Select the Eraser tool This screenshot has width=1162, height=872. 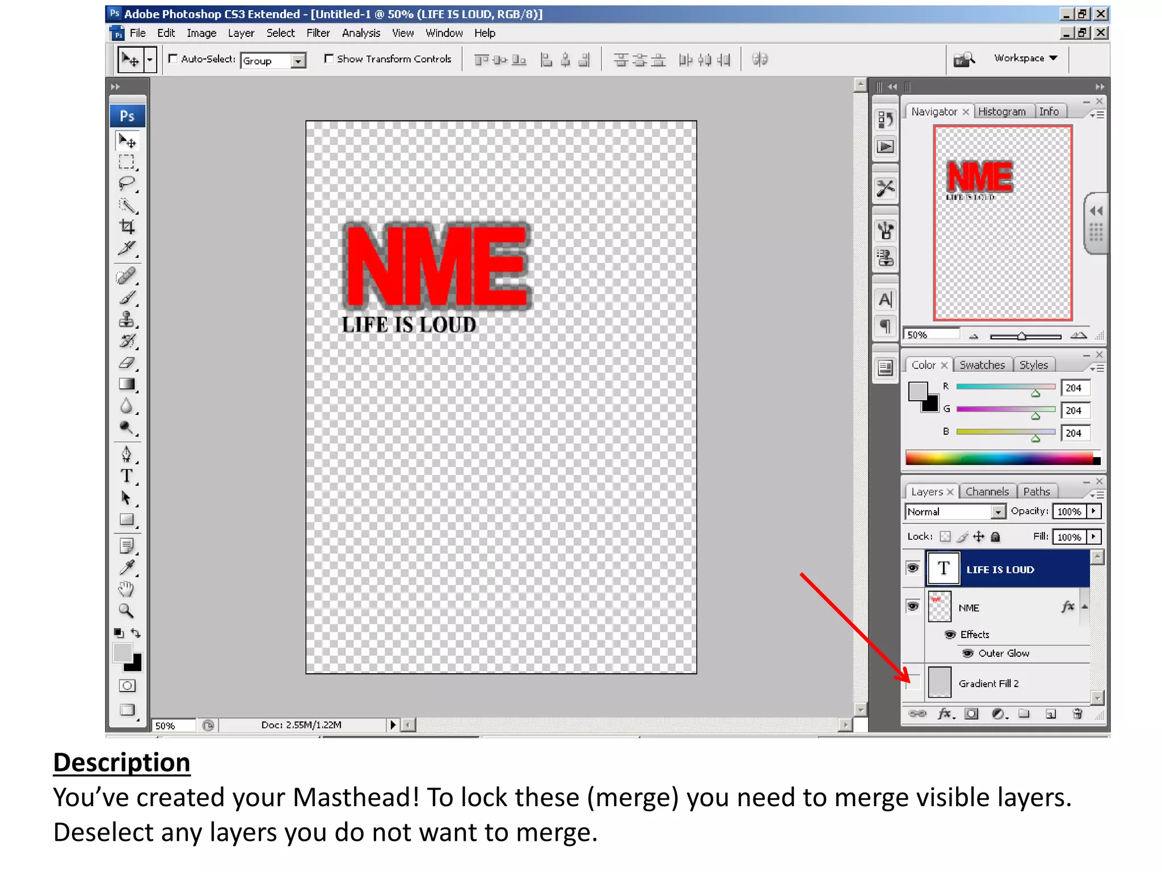click(x=127, y=363)
